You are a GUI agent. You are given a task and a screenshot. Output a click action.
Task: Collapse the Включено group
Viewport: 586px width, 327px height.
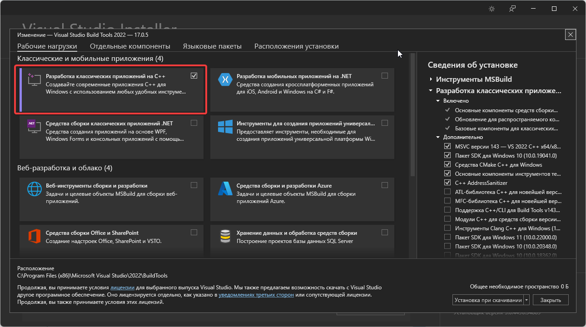pyautogui.click(x=438, y=101)
